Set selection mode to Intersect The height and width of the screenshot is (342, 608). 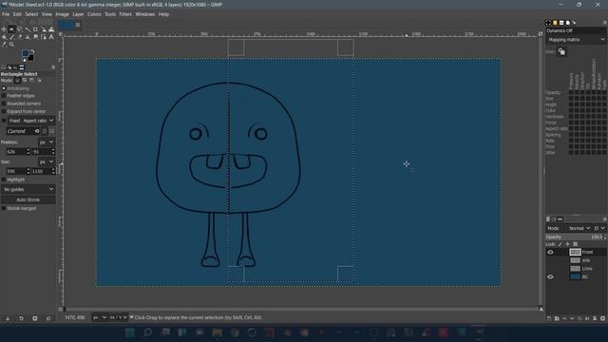[39, 80]
